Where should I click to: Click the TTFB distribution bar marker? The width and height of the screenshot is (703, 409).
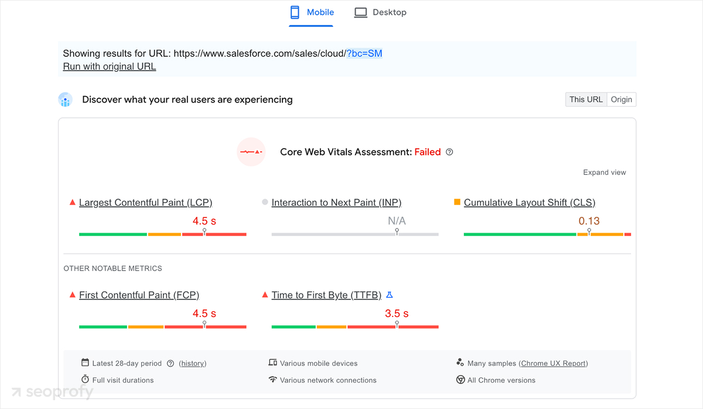pos(397,325)
